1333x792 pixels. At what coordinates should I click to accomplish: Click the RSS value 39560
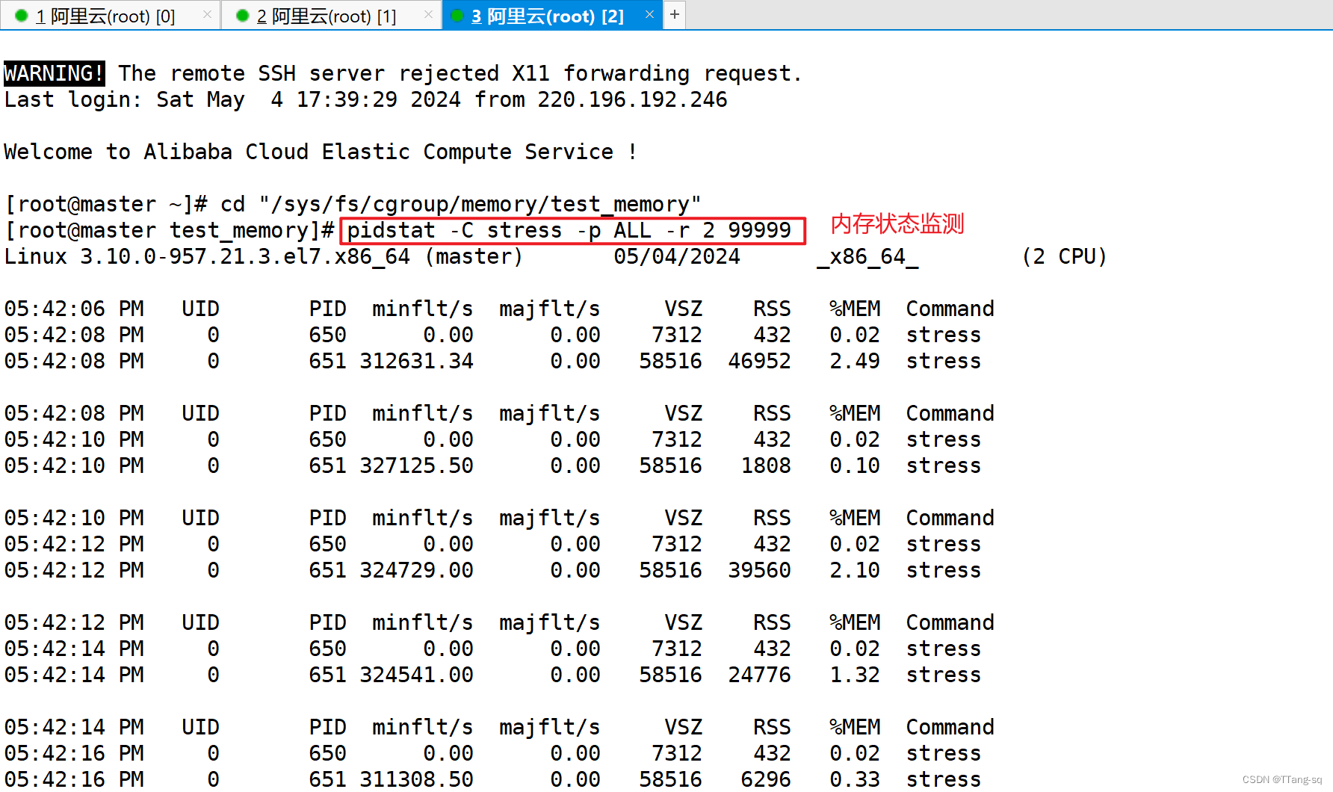(x=759, y=570)
